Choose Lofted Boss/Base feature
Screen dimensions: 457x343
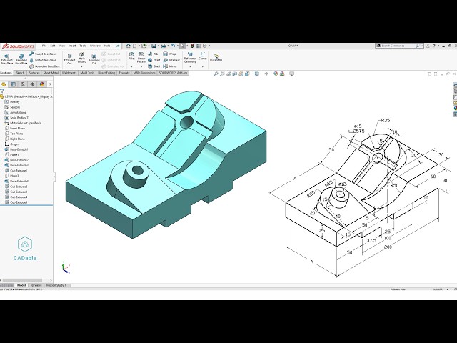click(x=43, y=60)
